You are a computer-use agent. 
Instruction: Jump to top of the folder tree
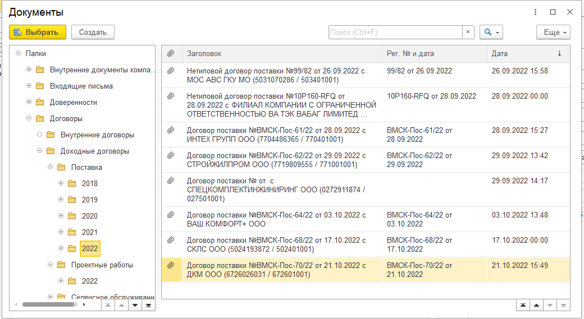108,305
